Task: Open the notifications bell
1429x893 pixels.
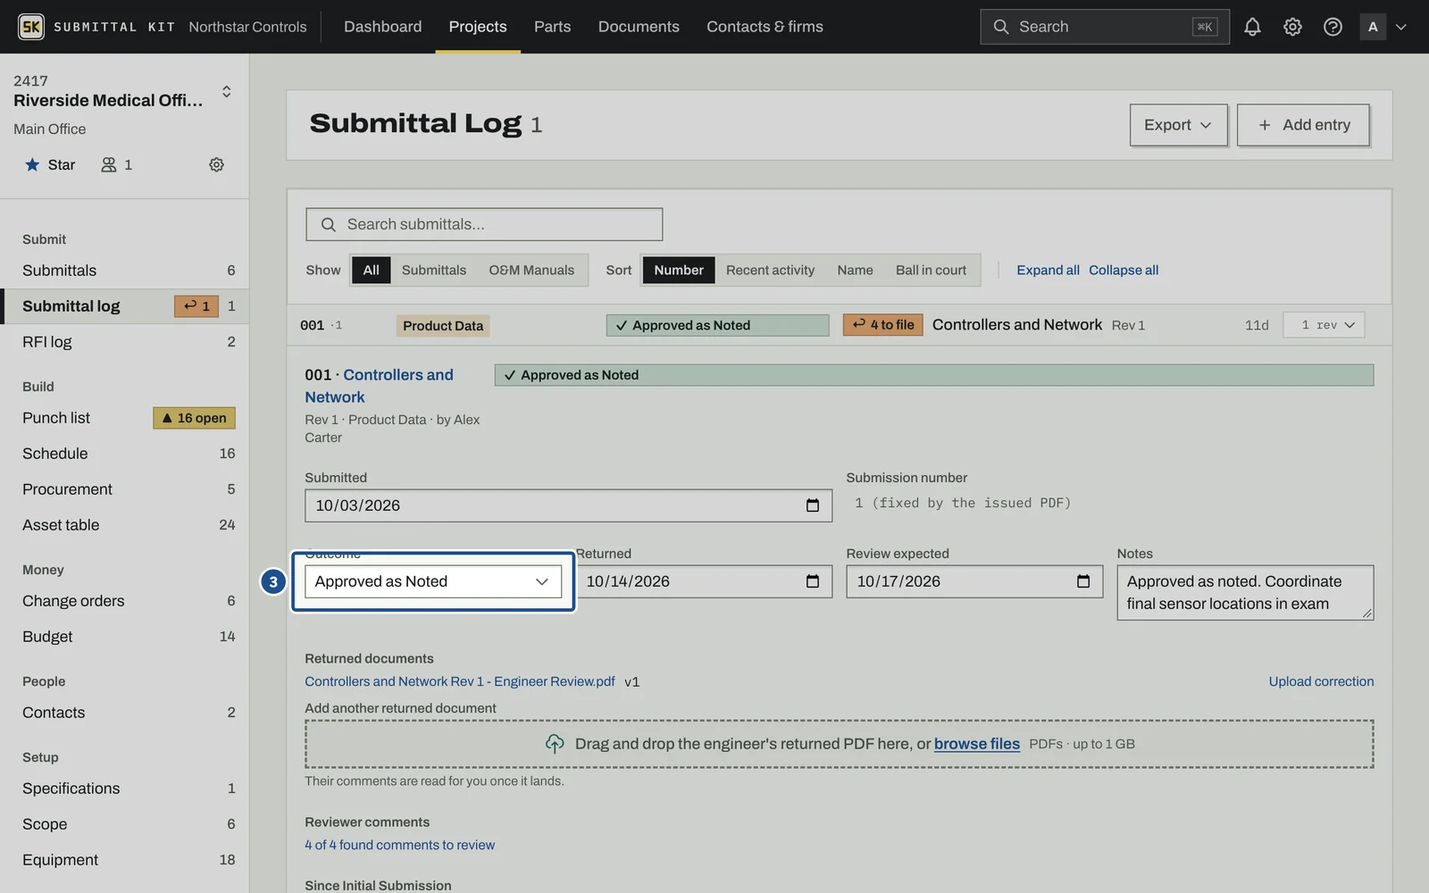Action: coord(1252,27)
